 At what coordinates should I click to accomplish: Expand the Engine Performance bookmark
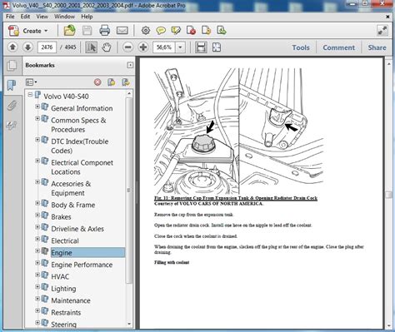point(37,263)
